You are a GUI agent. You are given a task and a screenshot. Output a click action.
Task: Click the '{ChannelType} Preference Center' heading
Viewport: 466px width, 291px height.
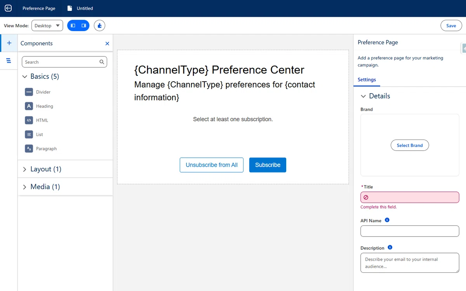pos(219,70)
